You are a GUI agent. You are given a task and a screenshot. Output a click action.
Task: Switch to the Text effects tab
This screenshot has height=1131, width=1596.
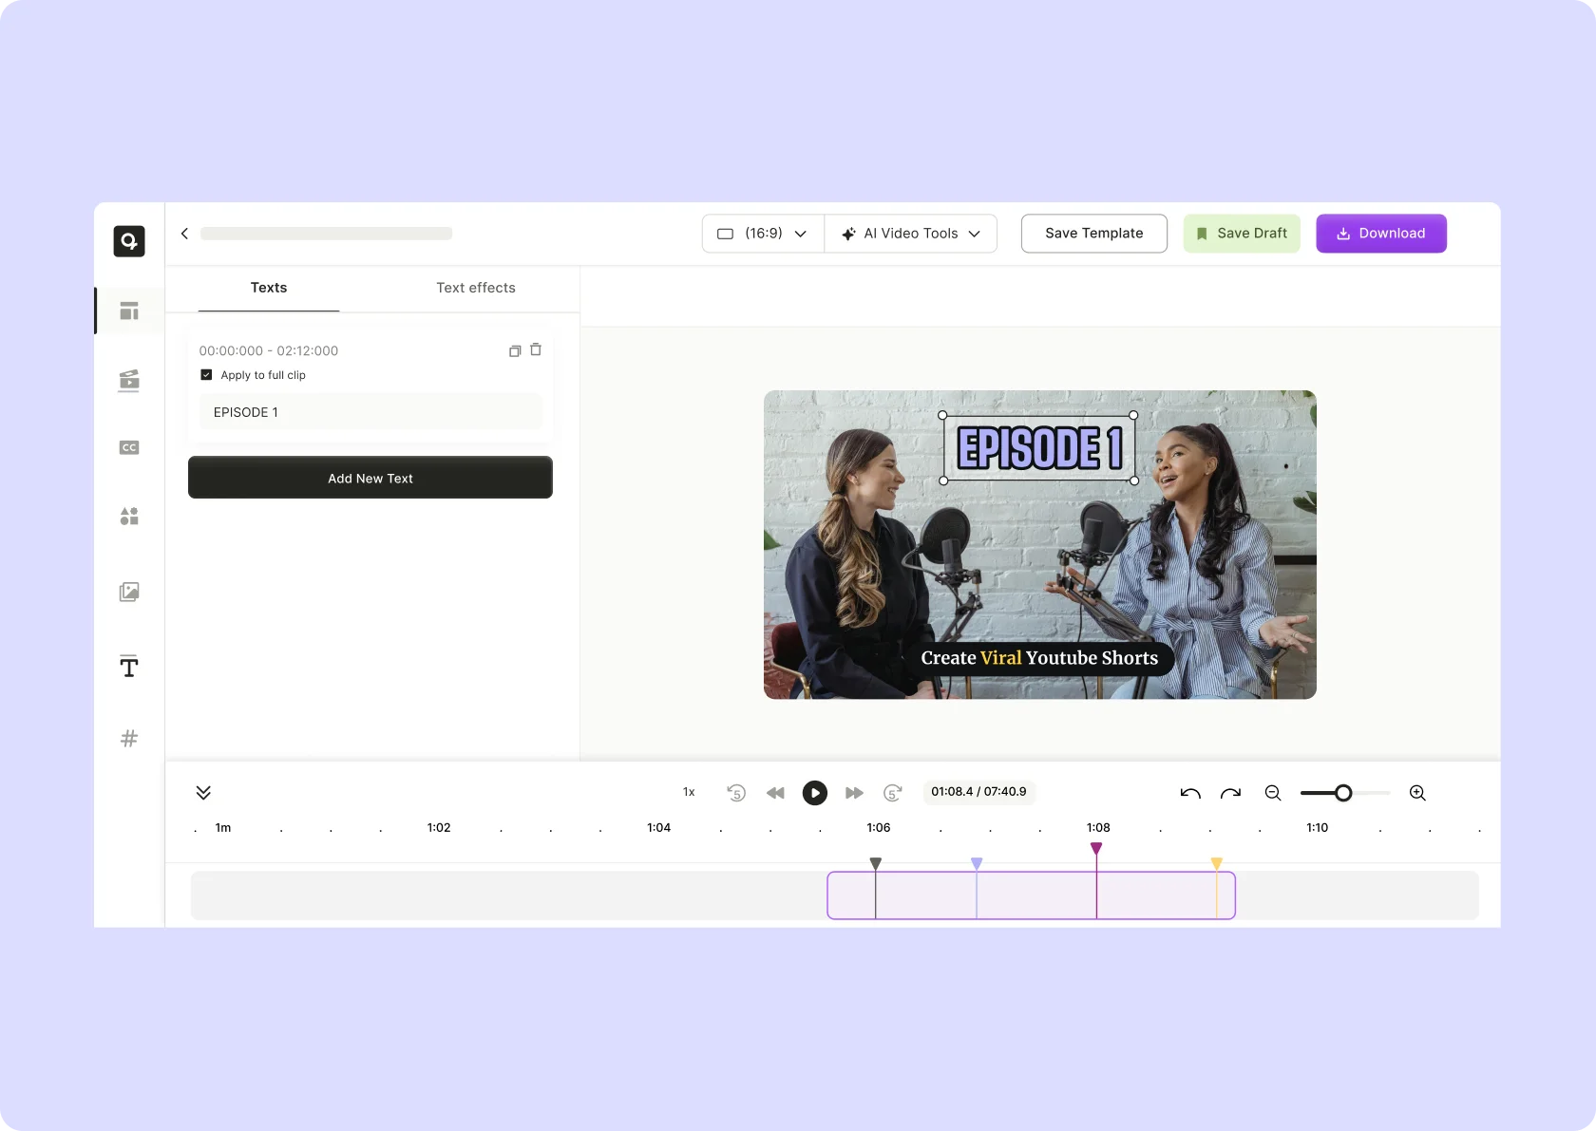coord(475,288)
